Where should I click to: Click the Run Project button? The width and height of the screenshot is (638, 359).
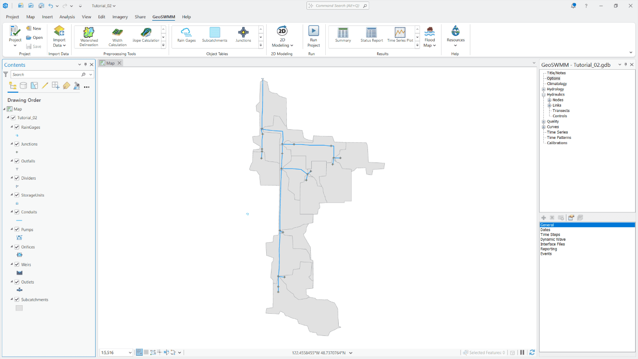313,36
